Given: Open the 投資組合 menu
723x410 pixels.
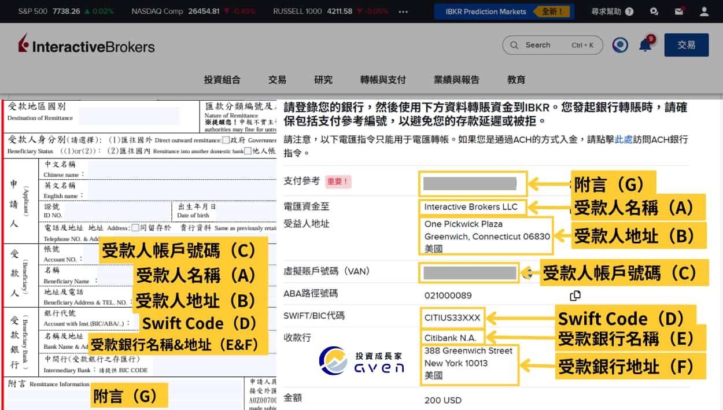Looking at the screenshot, I should pyautogui.click(x=222, y=80).
